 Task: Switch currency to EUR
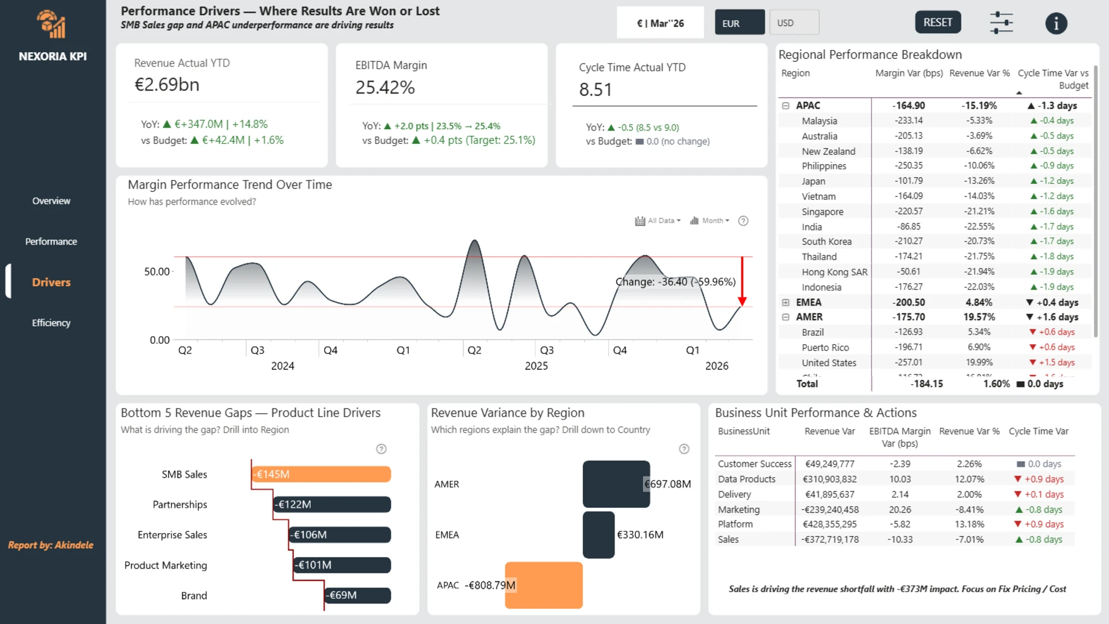pyautogui.click(x=739, y=23)
